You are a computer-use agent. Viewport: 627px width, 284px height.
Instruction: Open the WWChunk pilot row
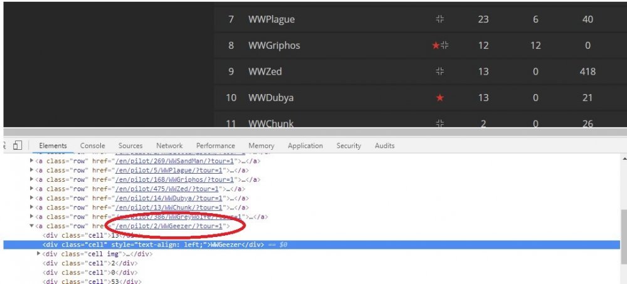(x=420, y=120)
